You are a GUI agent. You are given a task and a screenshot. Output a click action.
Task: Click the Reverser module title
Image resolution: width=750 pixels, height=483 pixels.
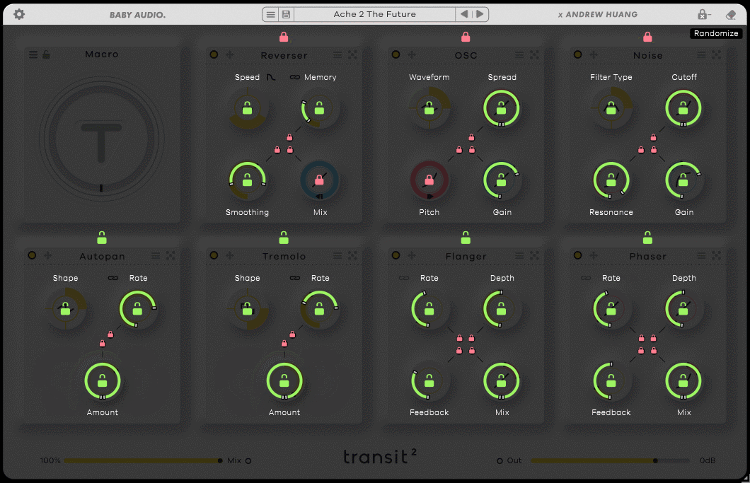(x=284, y=55)
